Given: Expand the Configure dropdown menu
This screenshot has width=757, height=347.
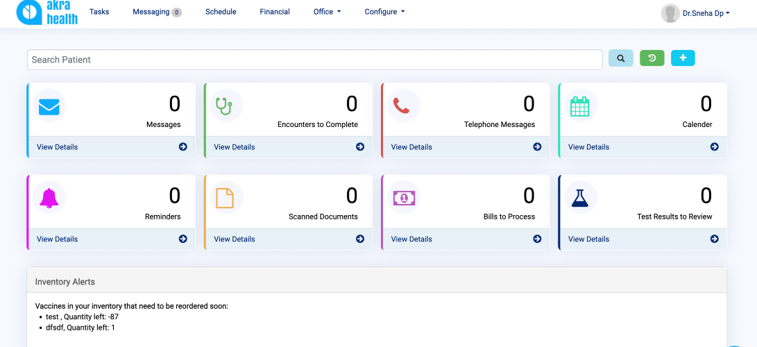Looking at the screenshot, I should [385, 12].
